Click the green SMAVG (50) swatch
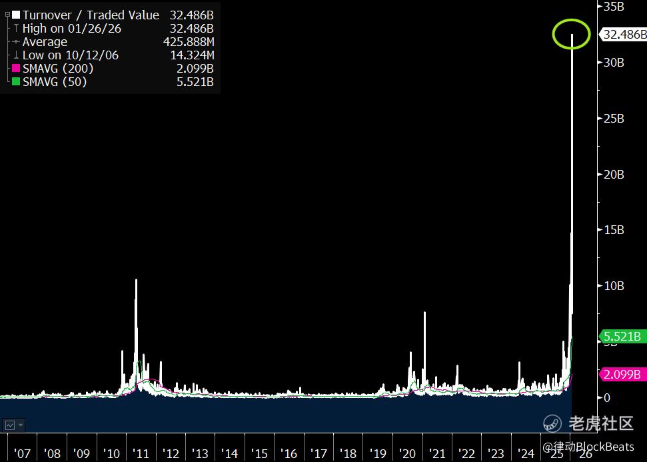The height and width of the screenshot is (462, 647). click(16, 82)
